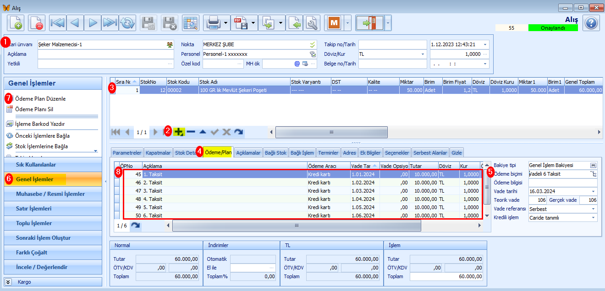
Task: Open the document copy dropdown arrow
Action: tap(280, 22)
